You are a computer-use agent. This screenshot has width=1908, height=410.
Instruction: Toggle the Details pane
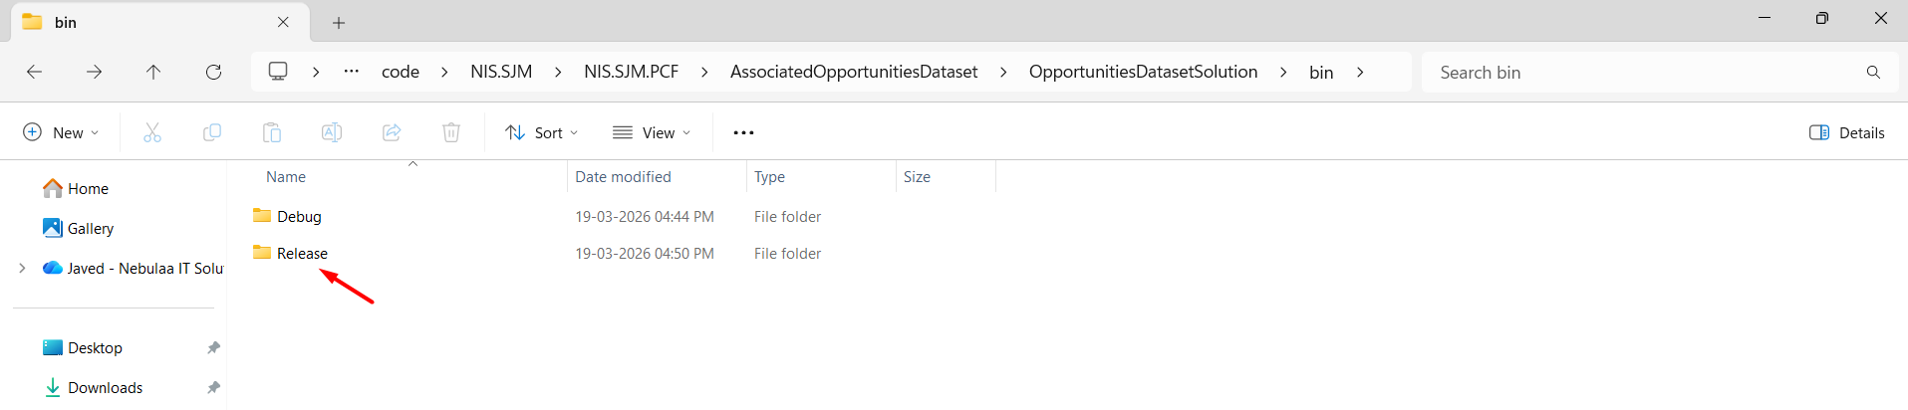point(1846,132)
